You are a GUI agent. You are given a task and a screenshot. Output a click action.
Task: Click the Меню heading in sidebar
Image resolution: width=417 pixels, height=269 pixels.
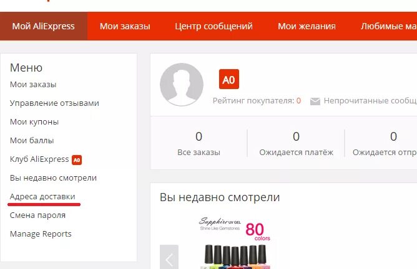[x=26, y=68]
